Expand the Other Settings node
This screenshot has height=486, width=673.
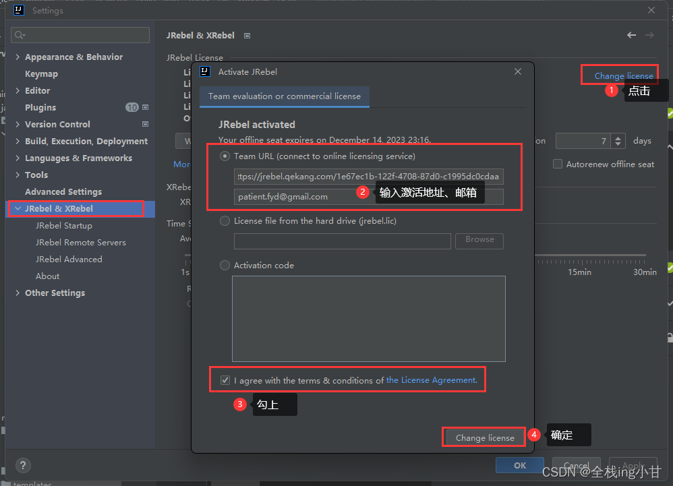point(18,293)
